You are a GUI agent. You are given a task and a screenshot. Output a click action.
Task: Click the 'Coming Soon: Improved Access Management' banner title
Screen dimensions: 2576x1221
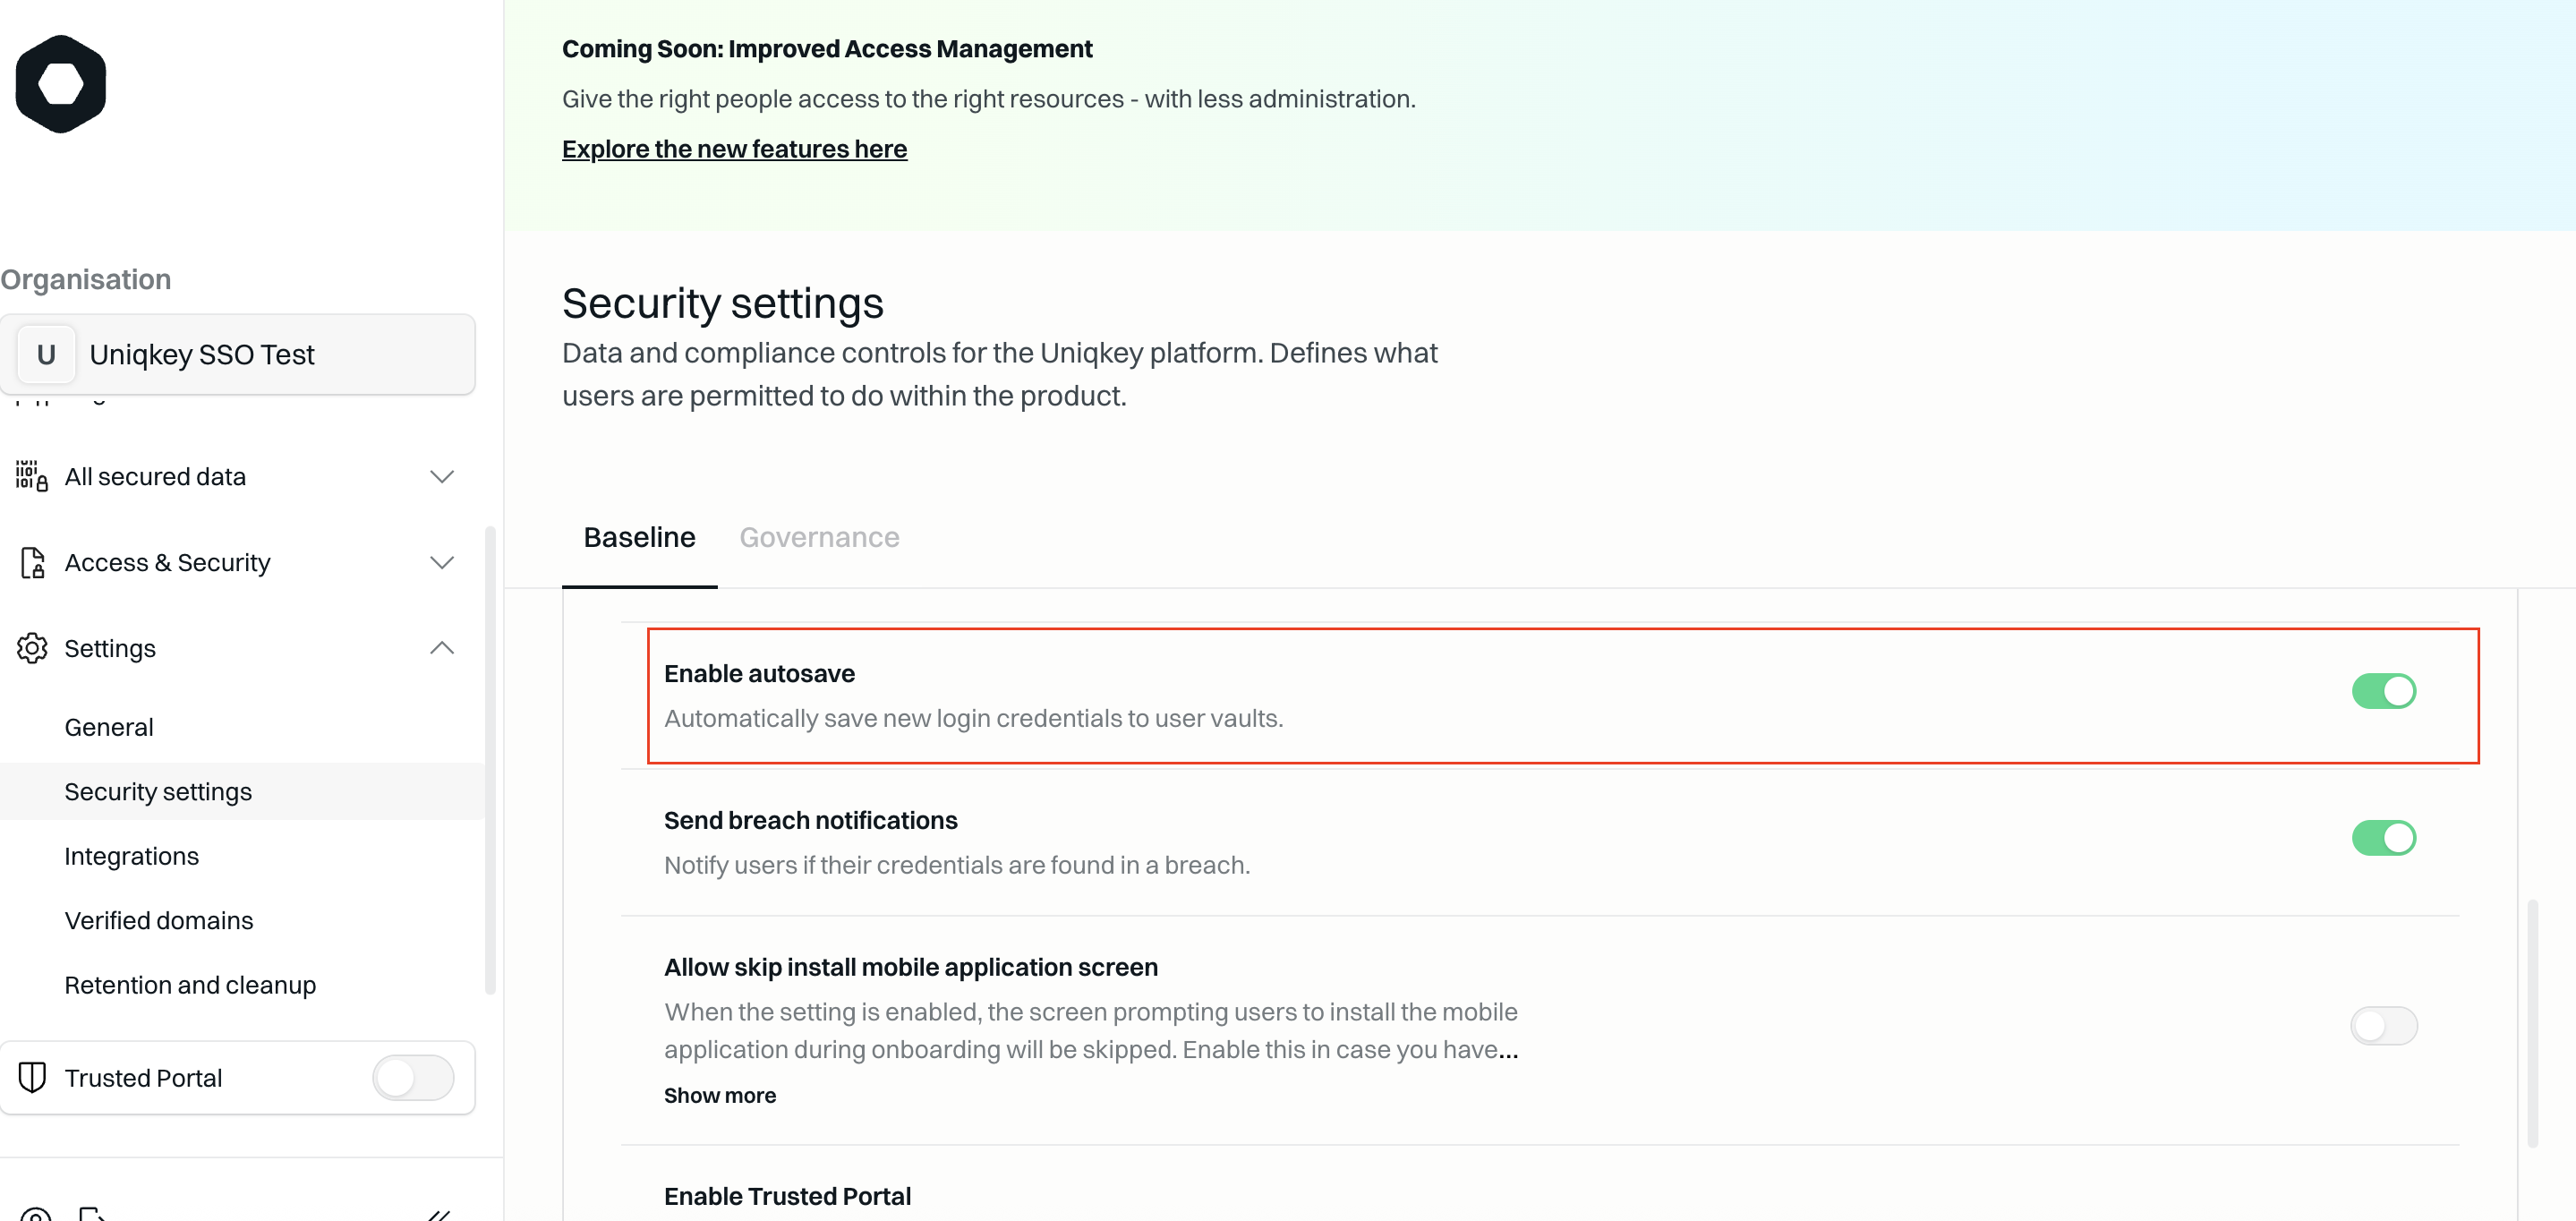pyautogui.click(x=826, y=49)
